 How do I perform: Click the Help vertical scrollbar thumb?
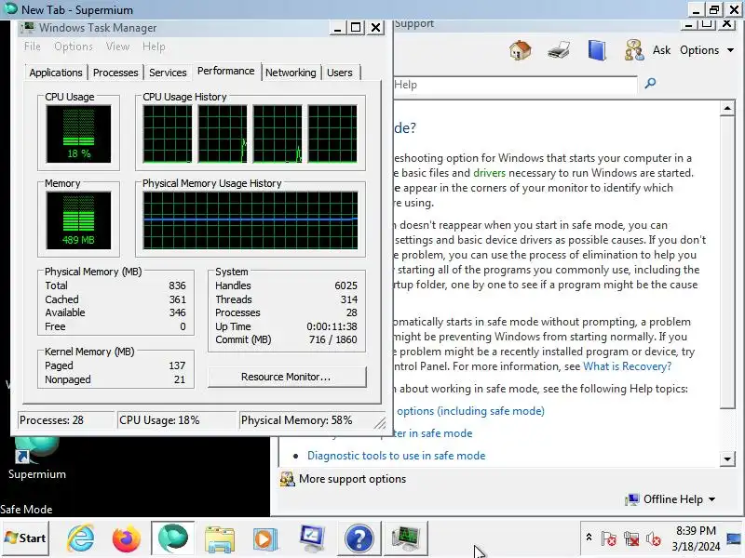727,262
